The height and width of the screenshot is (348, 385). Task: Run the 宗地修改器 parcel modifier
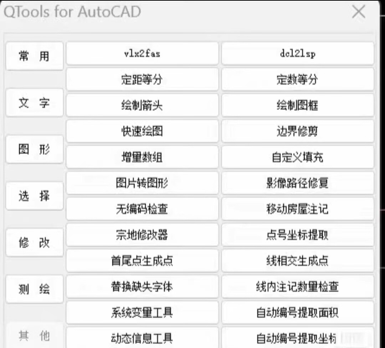pyautogui.click(x=142, y=235)
